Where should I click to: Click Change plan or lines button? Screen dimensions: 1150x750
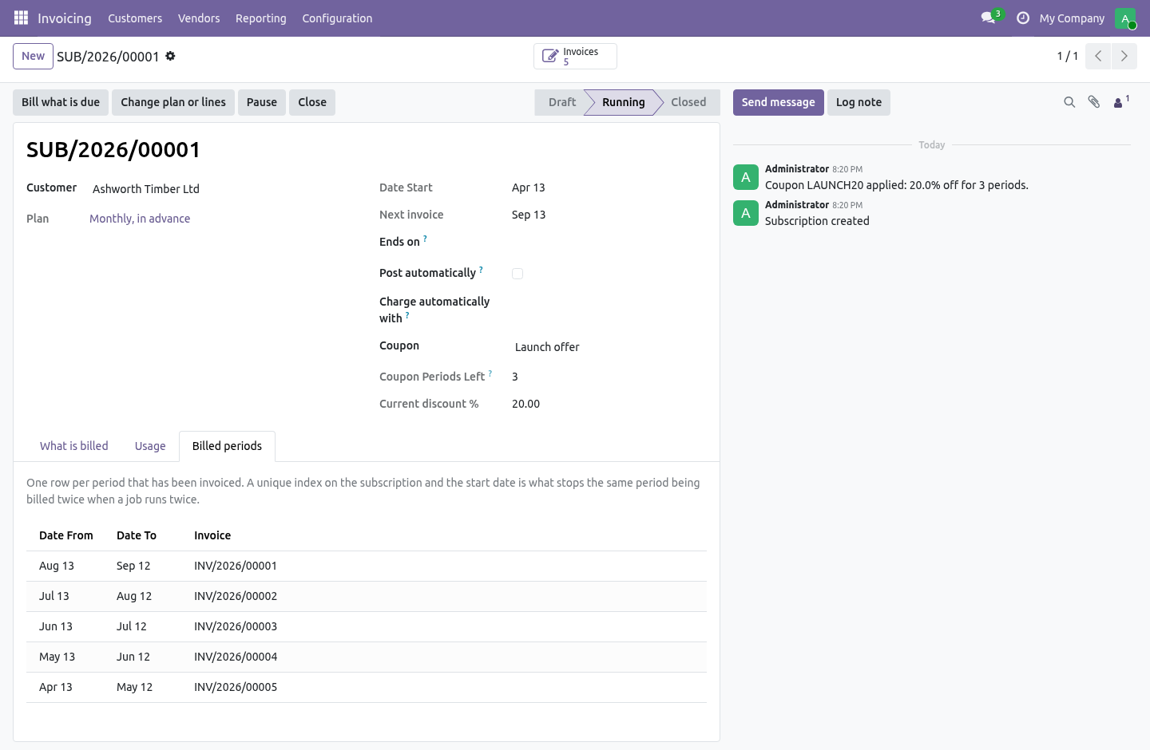173,102
